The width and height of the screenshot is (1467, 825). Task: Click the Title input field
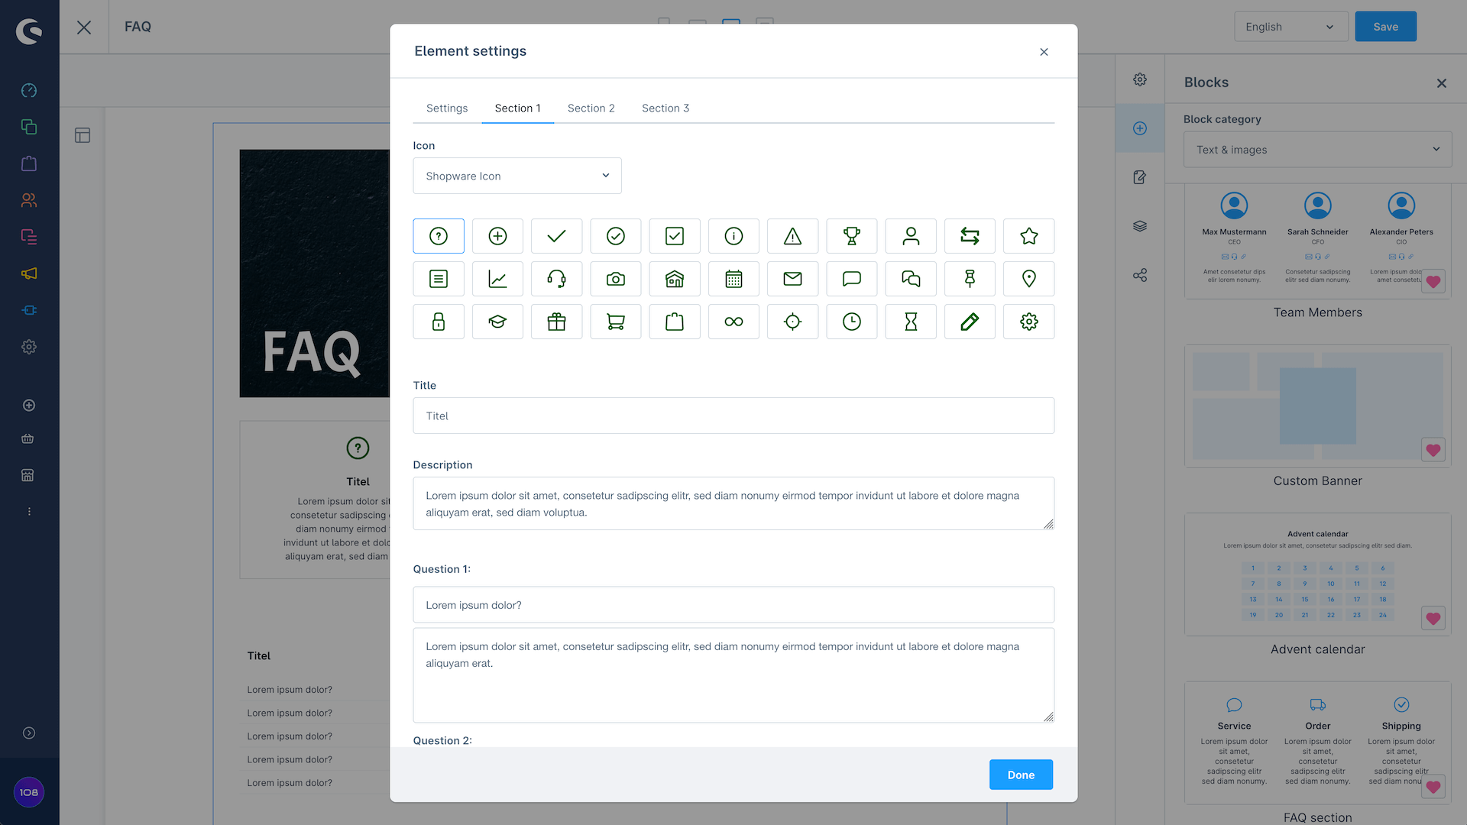(733, 415)
